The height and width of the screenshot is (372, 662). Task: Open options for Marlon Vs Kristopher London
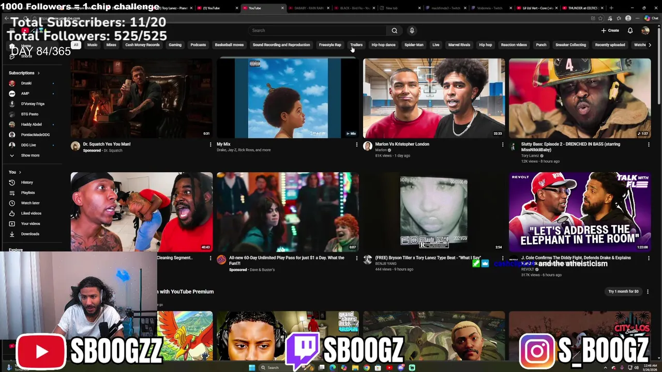502,145
